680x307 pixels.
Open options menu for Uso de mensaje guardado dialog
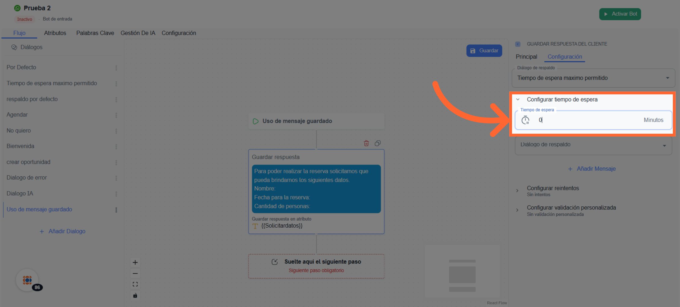116,210
